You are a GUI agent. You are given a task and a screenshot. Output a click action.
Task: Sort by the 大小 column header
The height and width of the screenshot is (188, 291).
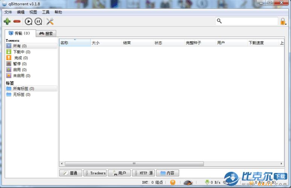point(106,43)
